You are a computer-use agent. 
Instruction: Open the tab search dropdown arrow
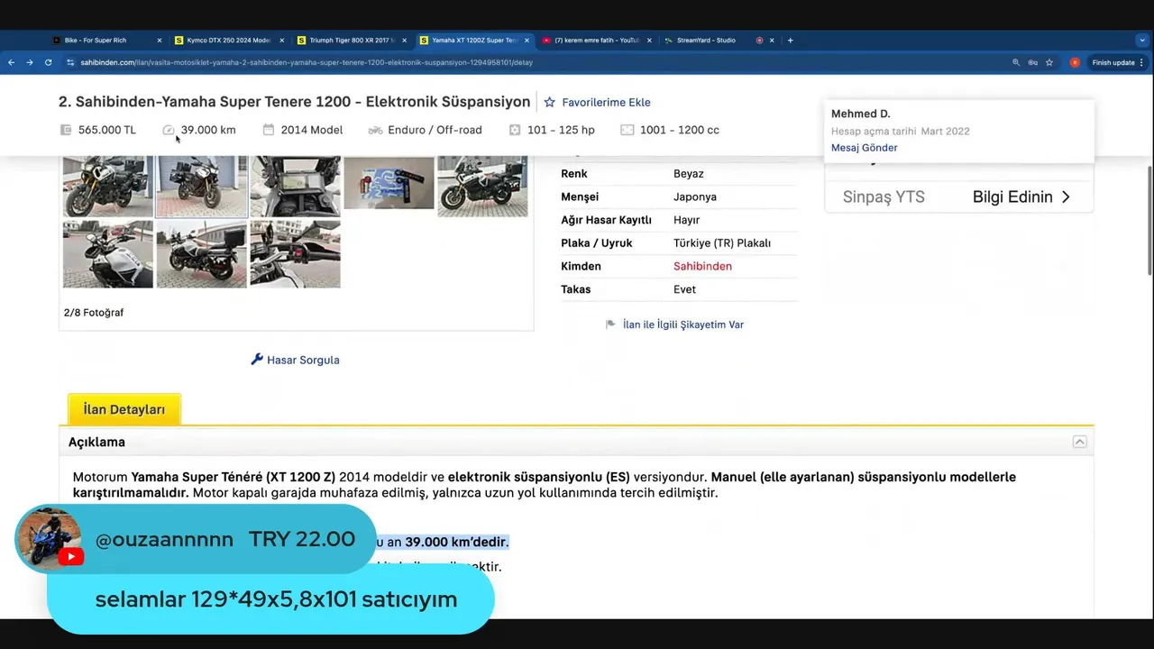[x=1142, y=40]
